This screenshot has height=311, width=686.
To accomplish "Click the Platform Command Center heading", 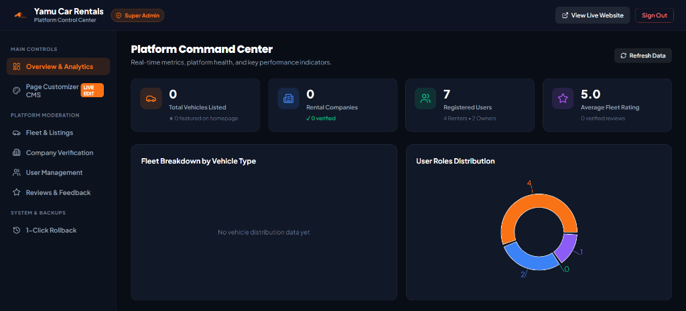I will pos(202,49).
